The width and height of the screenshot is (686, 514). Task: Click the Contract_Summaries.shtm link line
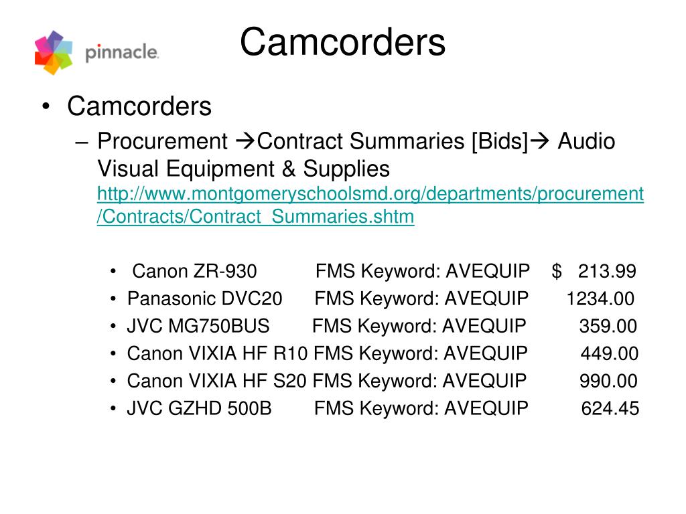255,217
